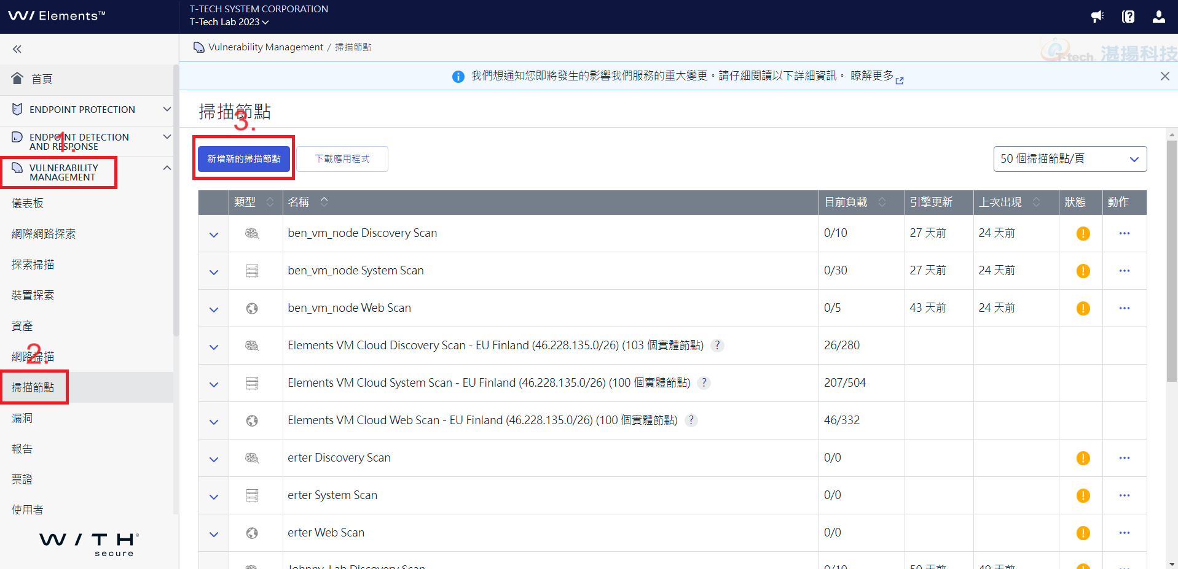Open actions menu for erter System Scan
This screenshot has width=1178, height=569.
(1125, 495)
